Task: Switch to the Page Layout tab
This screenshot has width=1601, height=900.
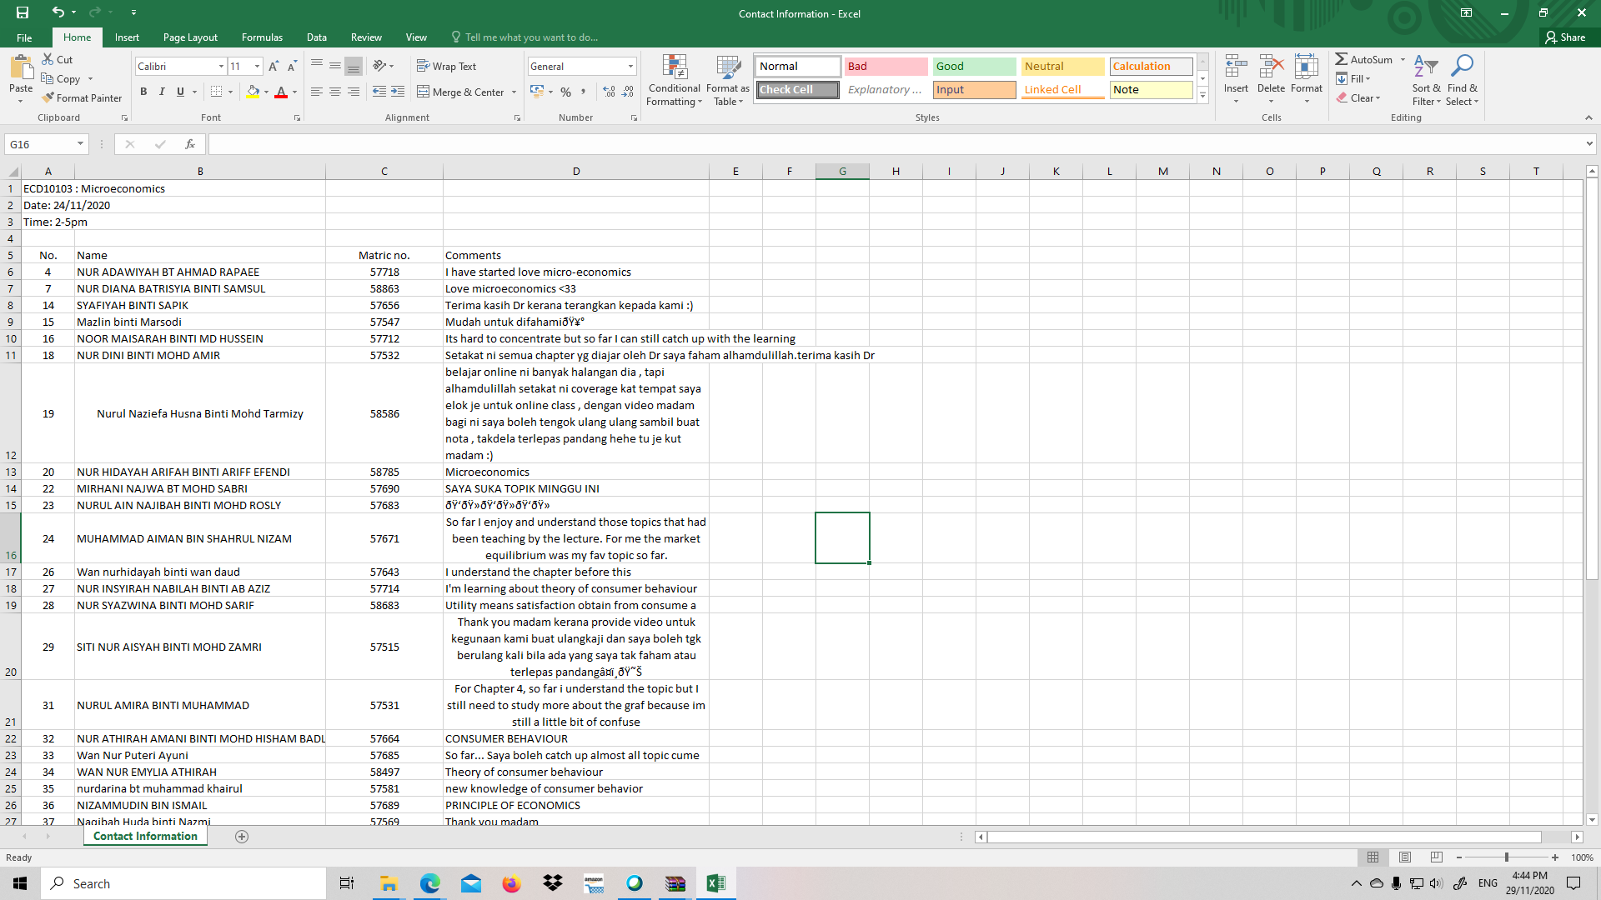Action: (190, 37)
